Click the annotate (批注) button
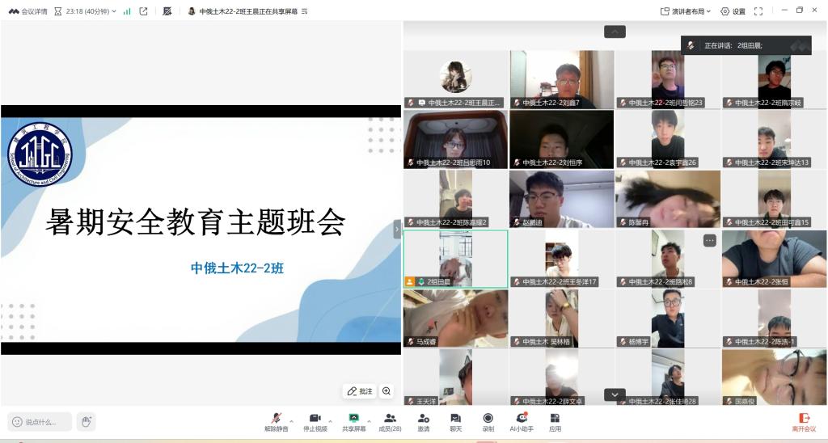This screenshot has height=443, width=828. click(x=360, y=391)
